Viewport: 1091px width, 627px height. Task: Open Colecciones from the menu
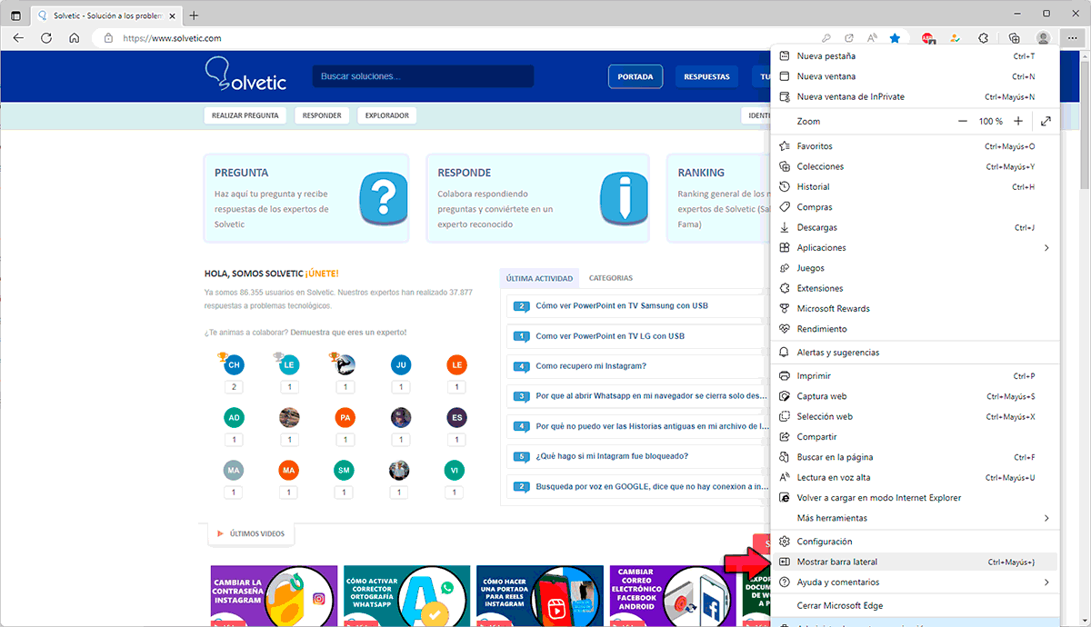[x=915, y=167]
